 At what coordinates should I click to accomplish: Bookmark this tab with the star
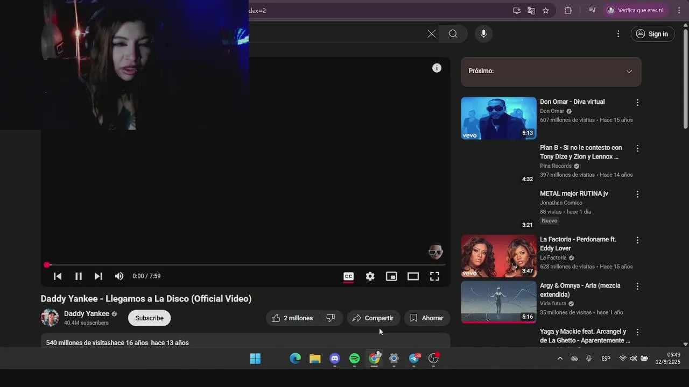point(546,10)
